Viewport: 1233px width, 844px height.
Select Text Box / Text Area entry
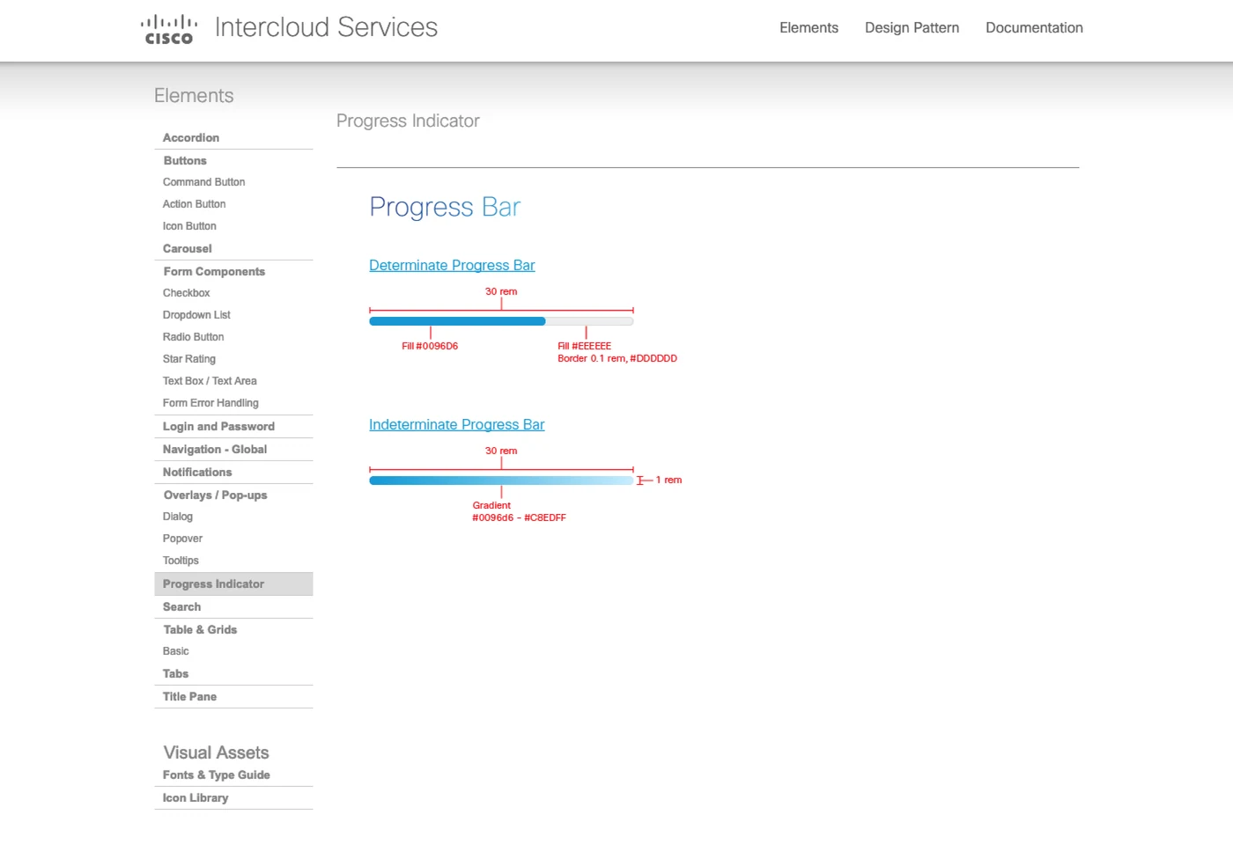tap(210, 381)
